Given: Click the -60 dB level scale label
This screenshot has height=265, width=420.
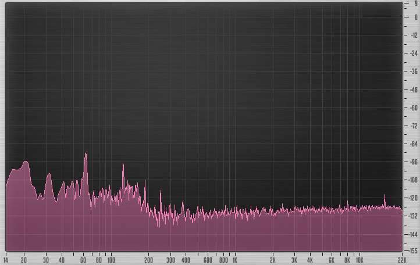Looking at the screenshot, I should pyautogui.click(x=414, y=108).
